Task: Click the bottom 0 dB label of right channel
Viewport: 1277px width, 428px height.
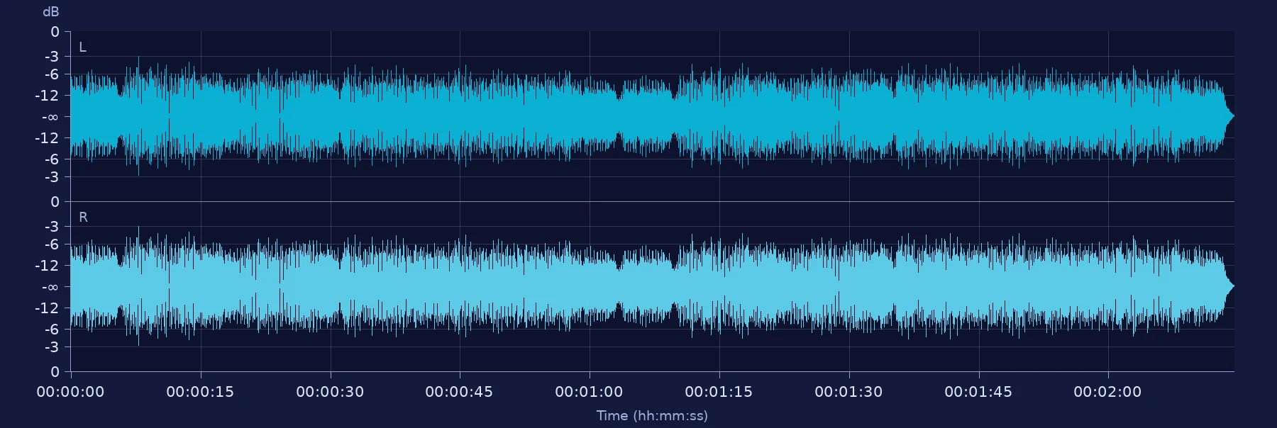Action: (x=55, y=372)
